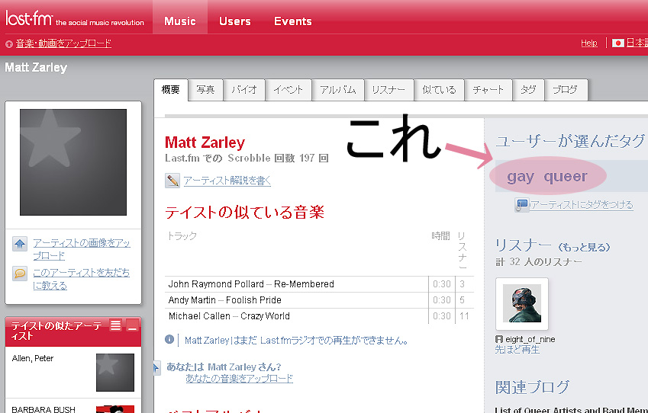Click the list view icon in similar artists panel
This screenshot has height=413, width=648.
tap(115, 325)
